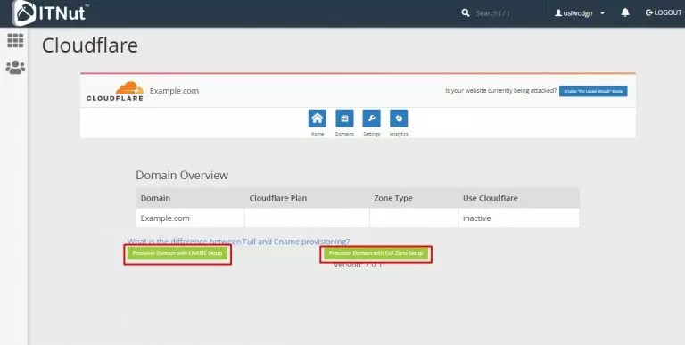
Task: Click the ITNut logo in header
Action: 50,12
